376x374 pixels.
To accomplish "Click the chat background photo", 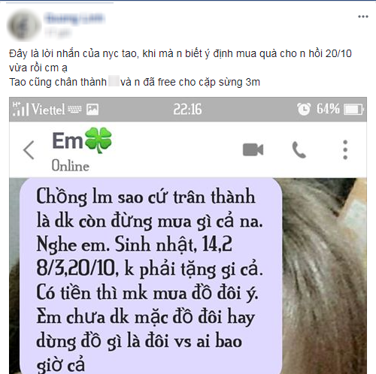I will (325, 276).
